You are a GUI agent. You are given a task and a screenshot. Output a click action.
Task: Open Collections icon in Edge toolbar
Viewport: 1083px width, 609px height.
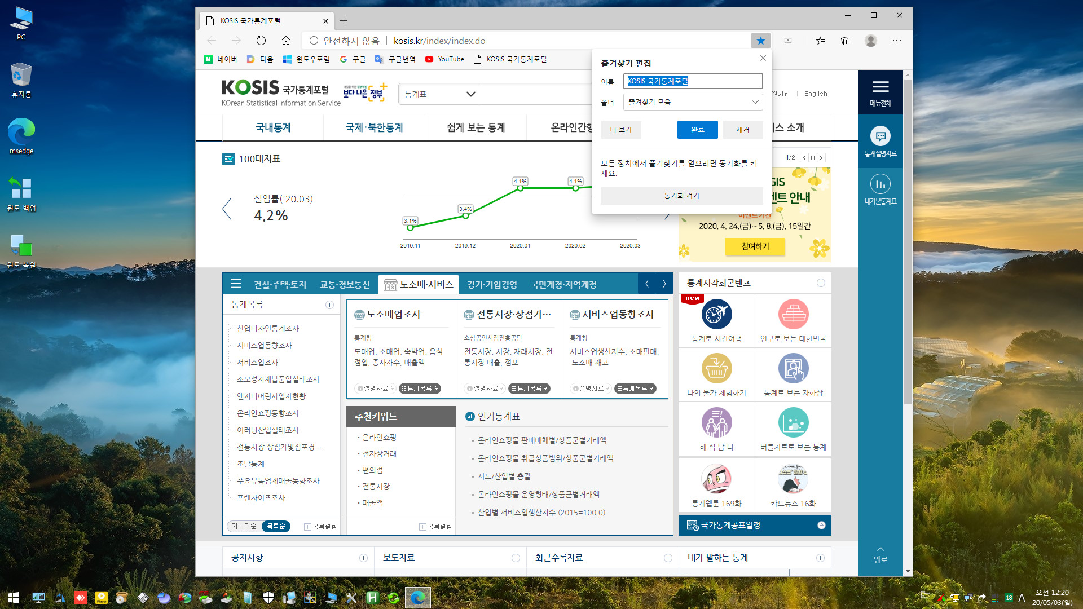845,41
